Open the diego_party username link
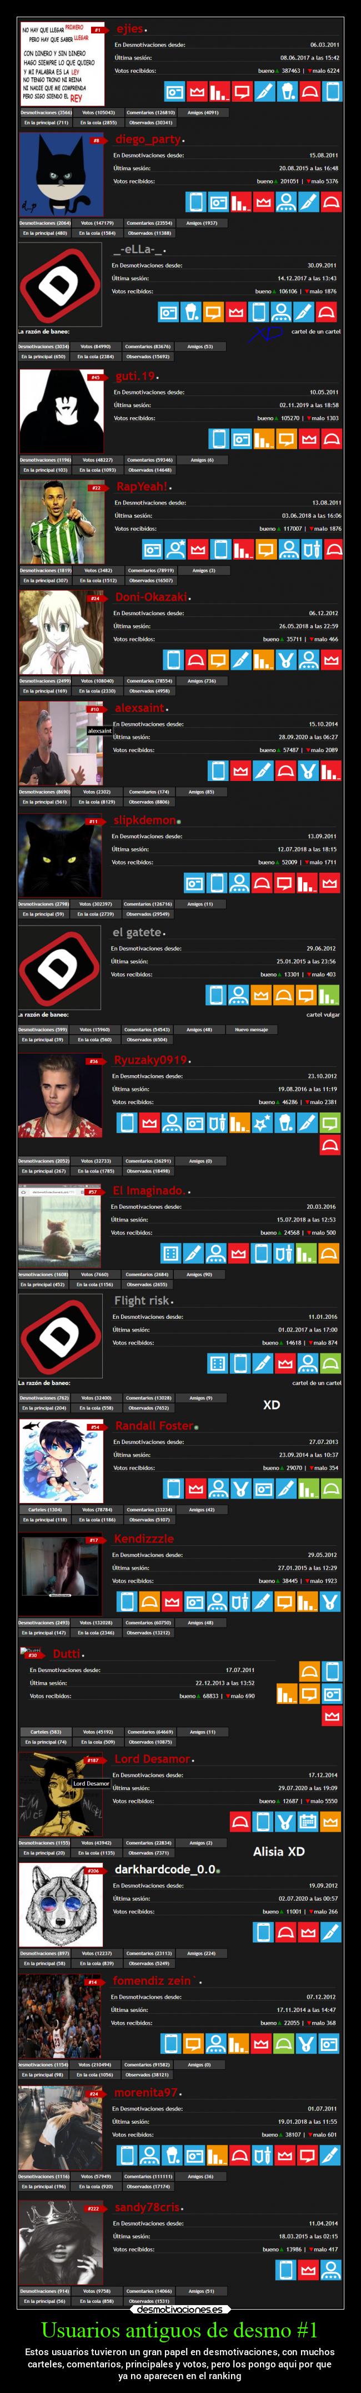The width and height of the screenshot is (361, 2393). coord(148,140)
